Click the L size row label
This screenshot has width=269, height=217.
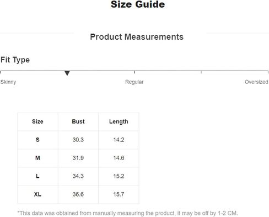point(37,176)
